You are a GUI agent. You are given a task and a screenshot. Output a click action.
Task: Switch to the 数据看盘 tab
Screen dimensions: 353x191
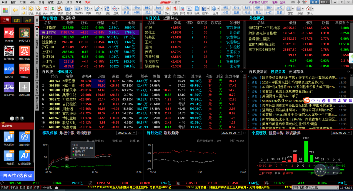tap(68, 18)
